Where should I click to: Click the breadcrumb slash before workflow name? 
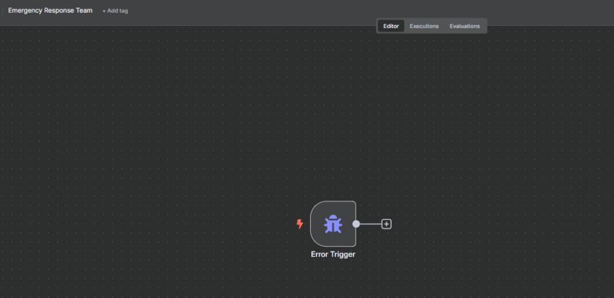[3, 11]
